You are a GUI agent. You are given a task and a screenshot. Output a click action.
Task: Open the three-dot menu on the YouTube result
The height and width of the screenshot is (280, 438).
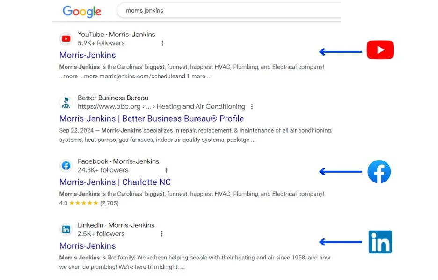pos(162,42)
